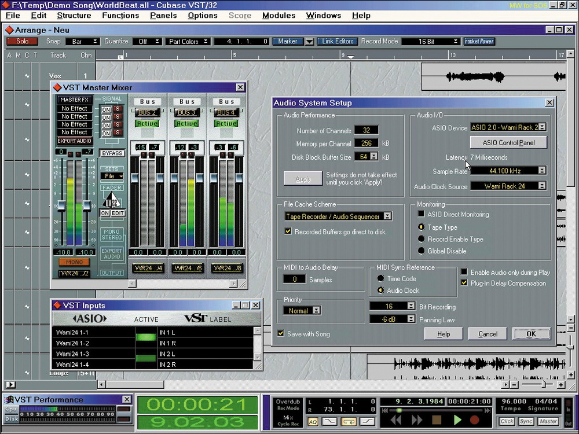
Task: Select the Time Code sync reference option
Action: pyautogui.click(x=380, y=278)
